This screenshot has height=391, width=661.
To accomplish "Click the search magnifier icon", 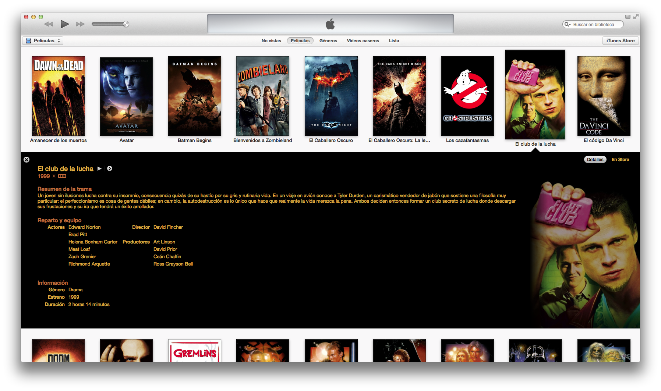I will pos(568,25).
